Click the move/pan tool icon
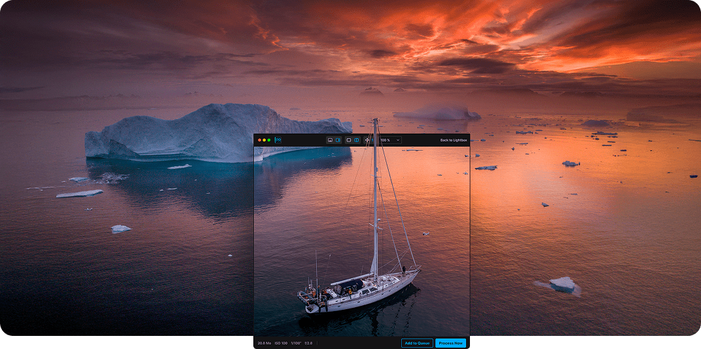The height and width of the screenshot is (349, 701). coord(368,140)
